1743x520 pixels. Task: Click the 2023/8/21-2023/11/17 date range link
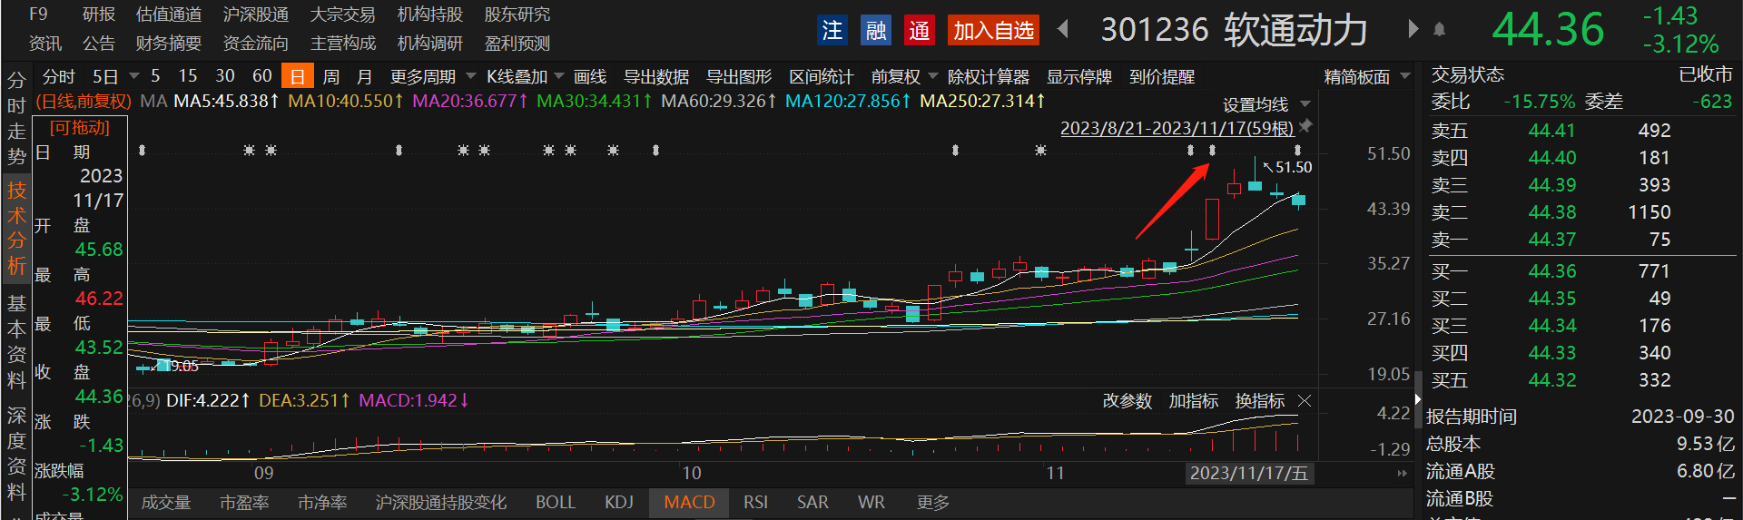[1177, 128]
